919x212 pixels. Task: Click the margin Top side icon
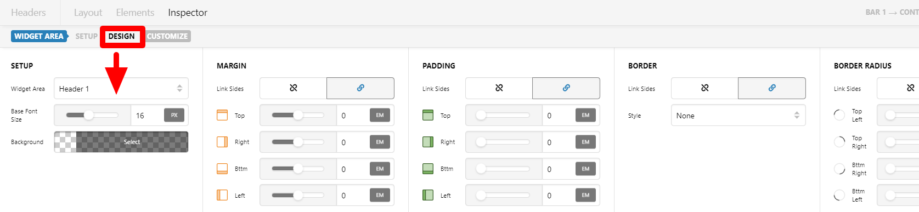tap(222, 115)
